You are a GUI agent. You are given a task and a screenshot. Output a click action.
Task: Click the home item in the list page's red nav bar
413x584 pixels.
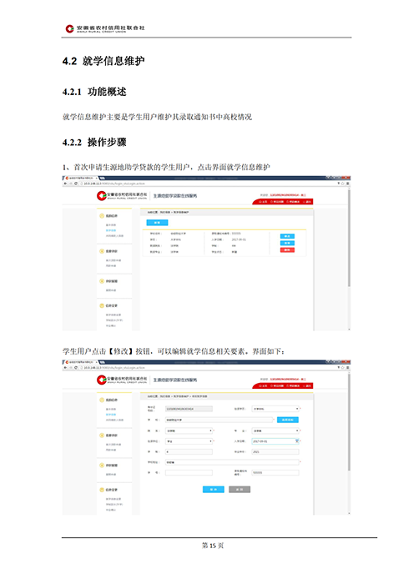264,202
